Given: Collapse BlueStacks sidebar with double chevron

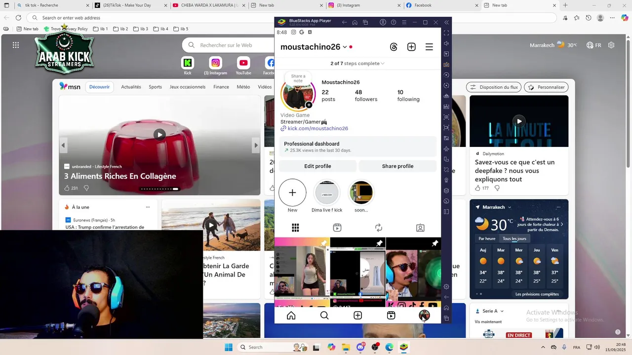Looking at the screenshot, I should click(446, 22).
